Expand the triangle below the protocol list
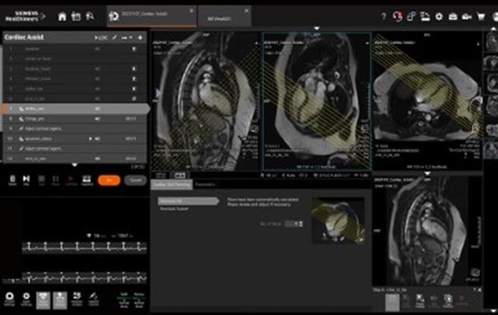Image resolution: width=498 pixels, height=315 pixels. coord(75,165)
